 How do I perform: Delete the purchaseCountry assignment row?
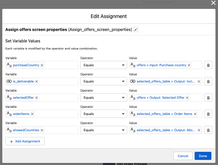coord(208,65)
